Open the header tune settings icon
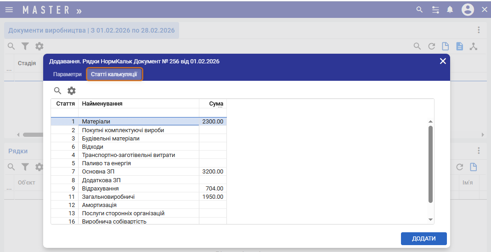The image size is (491, 252). tap(435, 10)
